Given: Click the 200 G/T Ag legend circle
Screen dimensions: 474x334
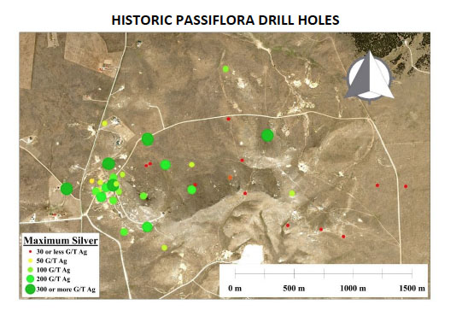Looking at the screenshot, I should pyautogui.click(x=31, y=278).
